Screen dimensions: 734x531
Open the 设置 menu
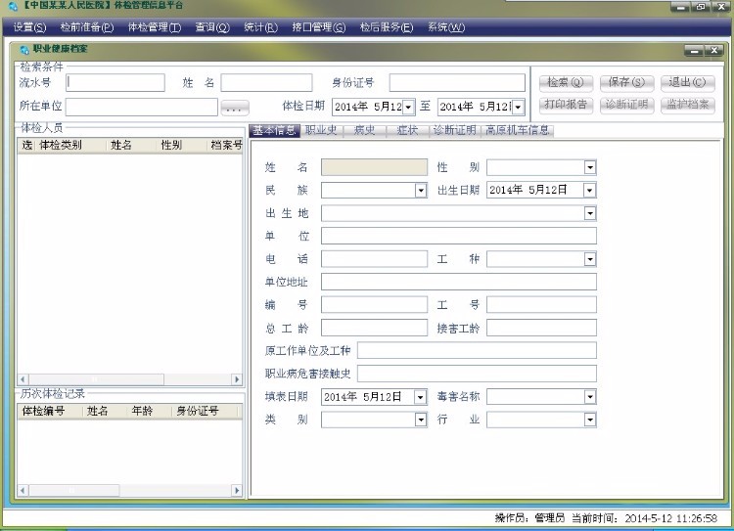(29, 27)
